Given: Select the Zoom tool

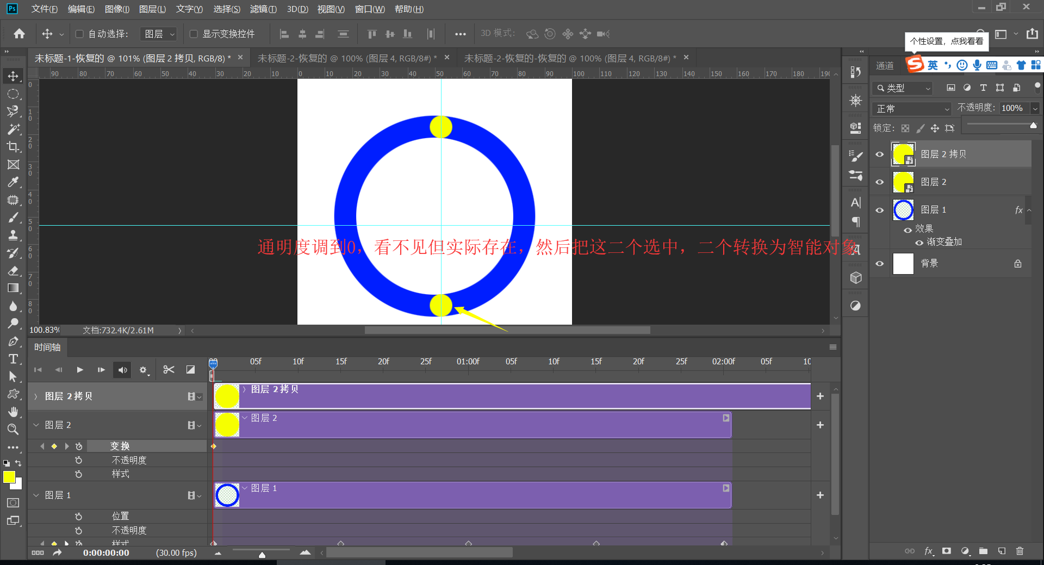Looking at the screenshot, I should [13, 430].
